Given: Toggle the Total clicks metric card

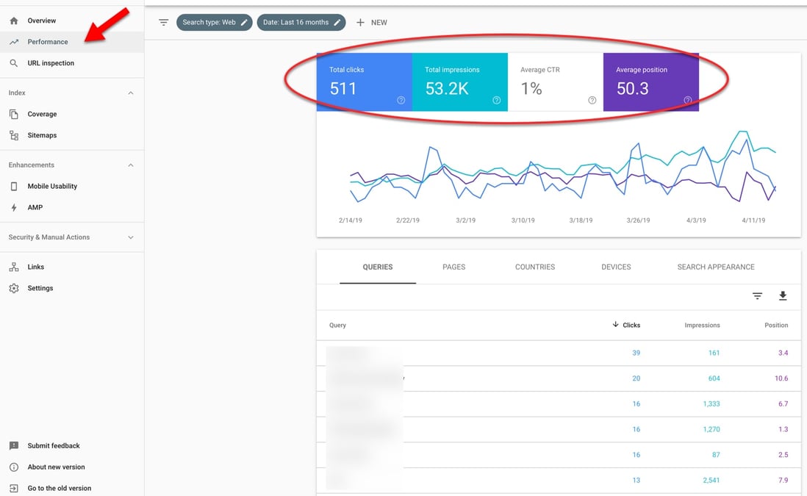Looking at the screenshot, I should [x=364, y=82].
